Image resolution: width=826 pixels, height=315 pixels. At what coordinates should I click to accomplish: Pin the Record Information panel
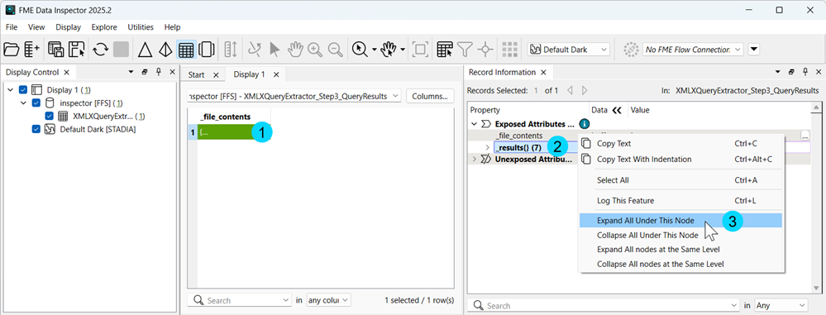coord(805,72)
